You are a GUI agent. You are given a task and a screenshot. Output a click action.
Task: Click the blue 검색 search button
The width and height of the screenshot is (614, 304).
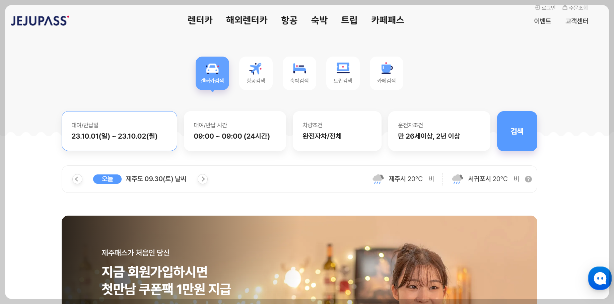tap(517, 131)
